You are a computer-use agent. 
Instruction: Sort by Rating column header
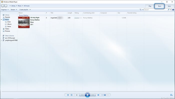tap(77, 13)
